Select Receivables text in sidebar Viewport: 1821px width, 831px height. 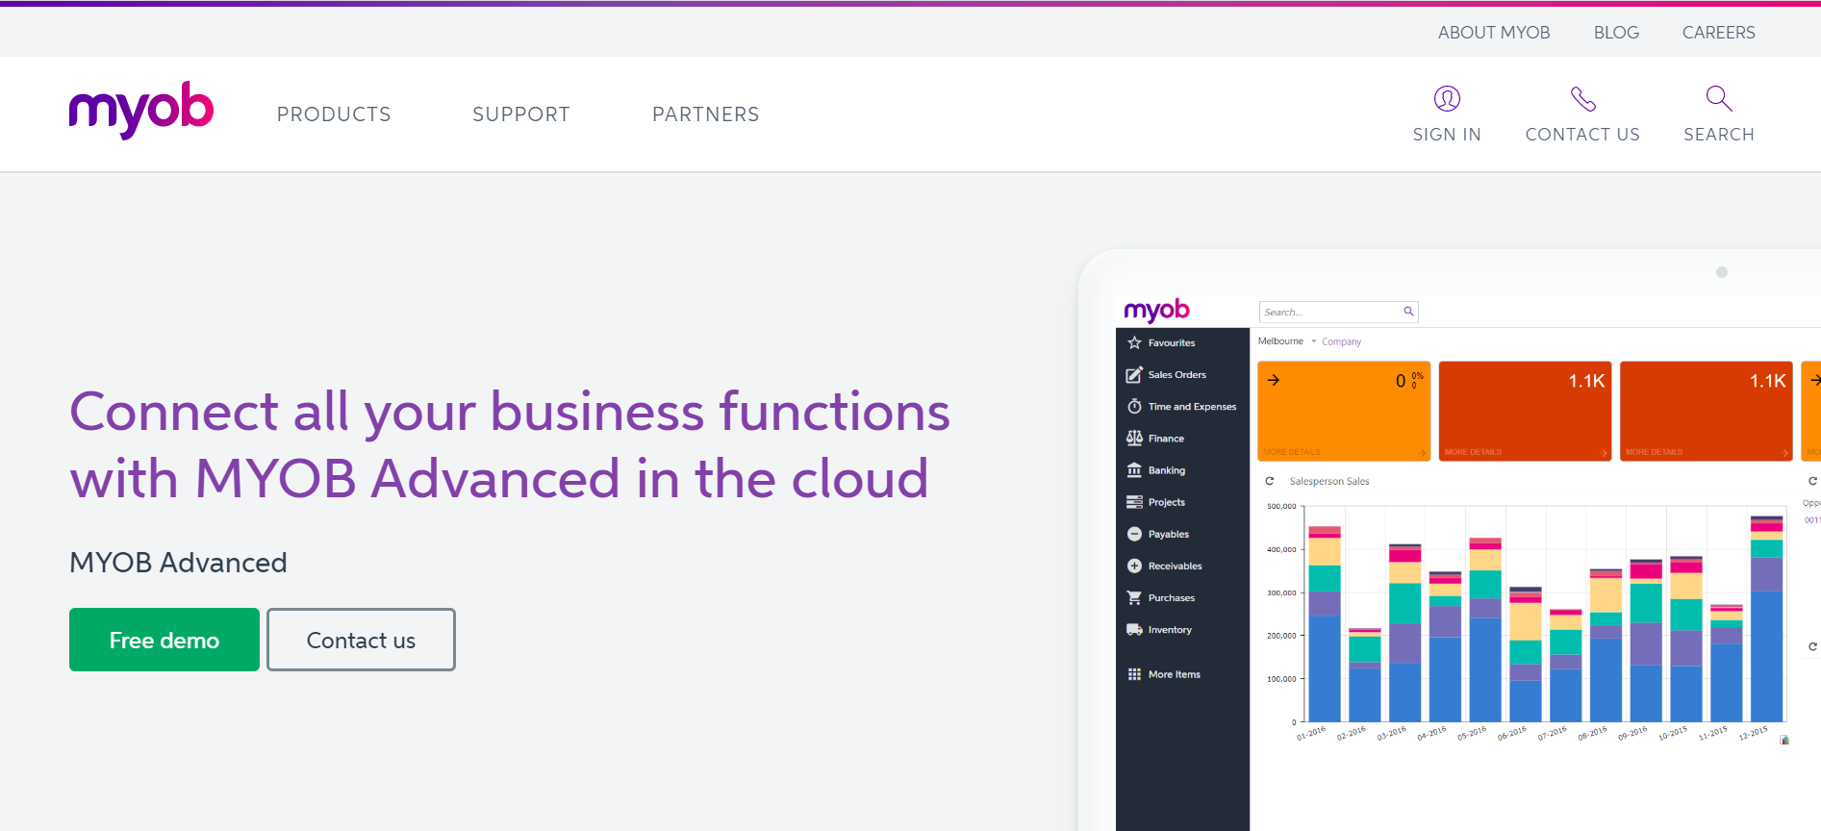pyautogui.click(x=1176, y=566)
